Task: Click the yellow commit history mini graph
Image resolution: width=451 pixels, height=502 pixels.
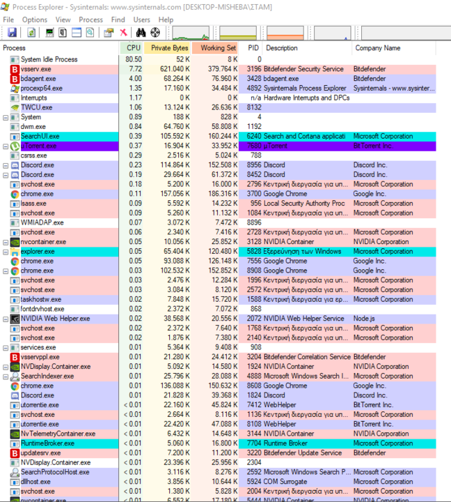Action: (238, 33)
